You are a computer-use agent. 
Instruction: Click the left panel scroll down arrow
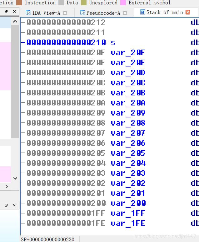(15, 178)
